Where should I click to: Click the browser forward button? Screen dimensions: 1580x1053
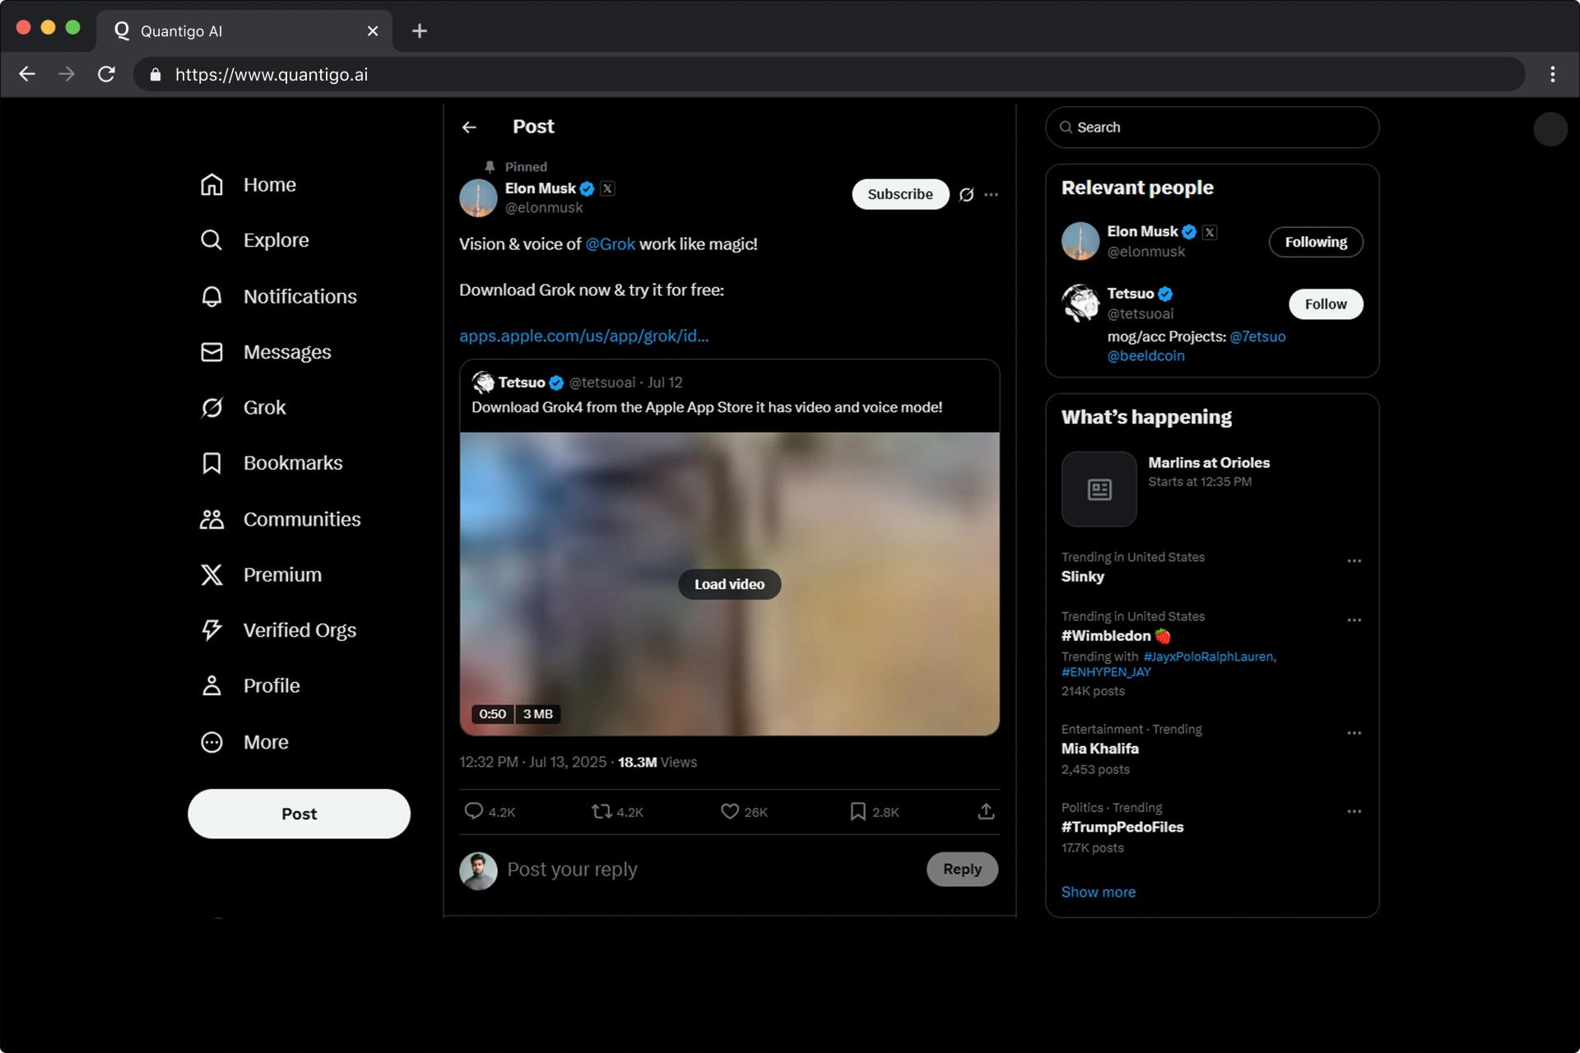coord(67,74)
